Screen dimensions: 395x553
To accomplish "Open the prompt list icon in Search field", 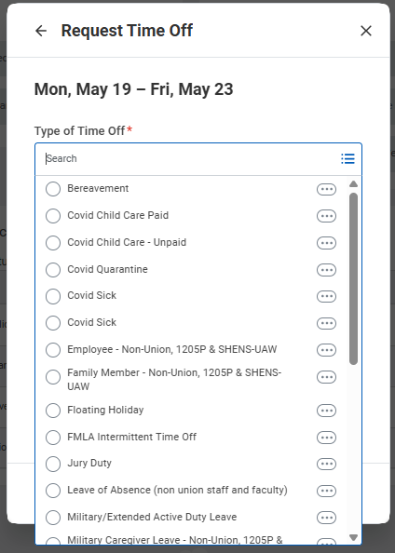I will pyautogui.click(x=347, y=158).
